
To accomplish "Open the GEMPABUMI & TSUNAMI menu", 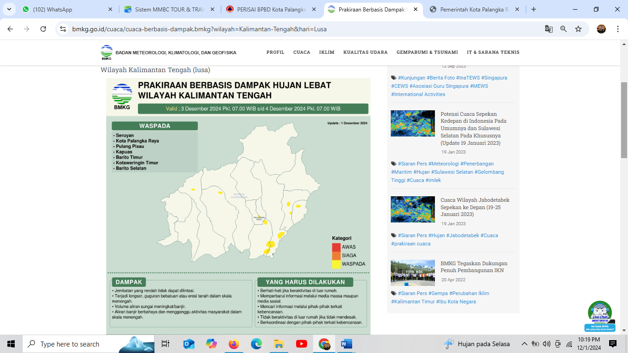I will [x=427, y=52].
